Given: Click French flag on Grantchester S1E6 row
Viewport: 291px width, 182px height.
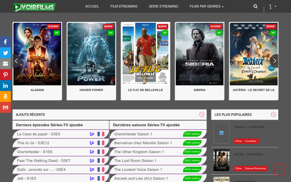Looking at the screenshot, I should [x=101, y=152].
